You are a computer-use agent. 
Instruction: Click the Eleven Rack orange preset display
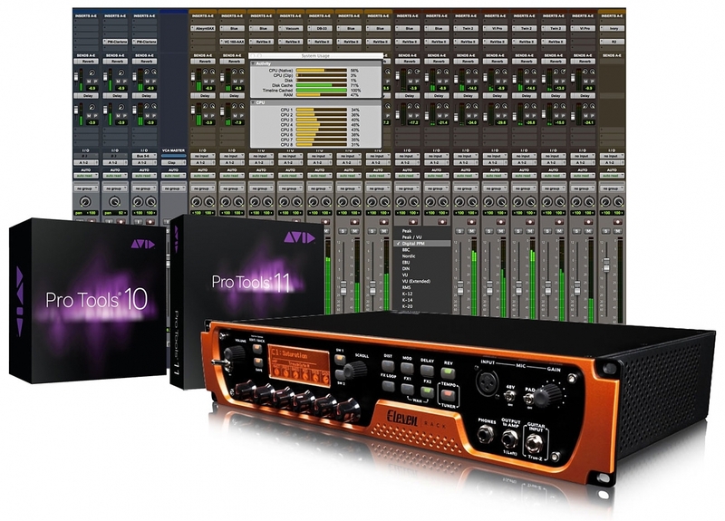point(299,364)
